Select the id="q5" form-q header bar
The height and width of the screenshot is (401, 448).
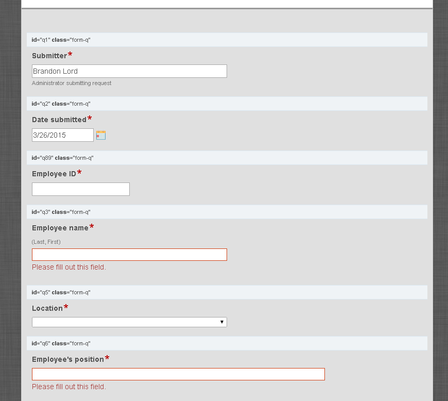(227, 292)
